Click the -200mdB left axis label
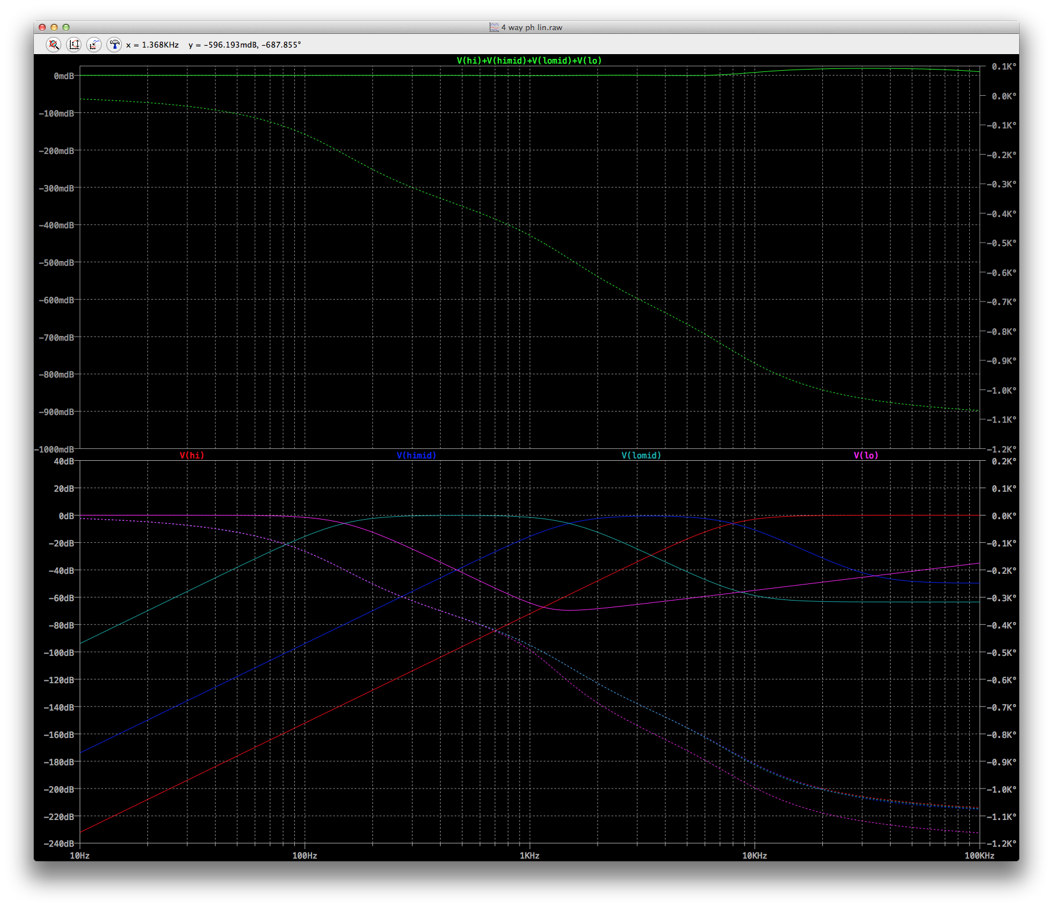 [56, 151]
